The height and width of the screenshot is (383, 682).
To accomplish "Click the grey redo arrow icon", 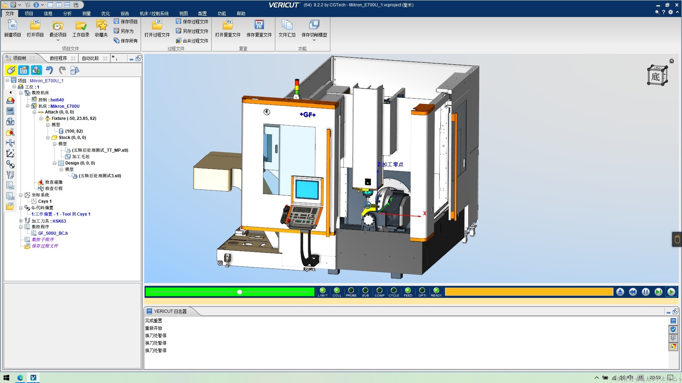I will click(x=62, y=70).
